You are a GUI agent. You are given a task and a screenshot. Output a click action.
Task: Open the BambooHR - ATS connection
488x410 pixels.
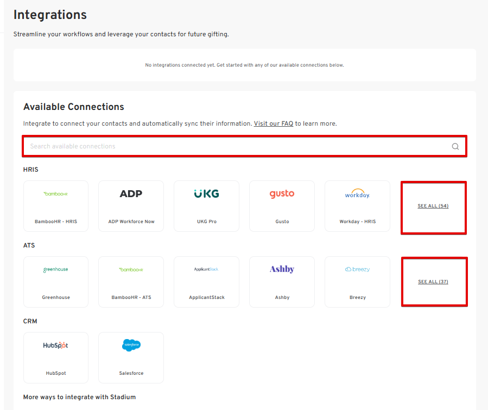pos(131,282)
